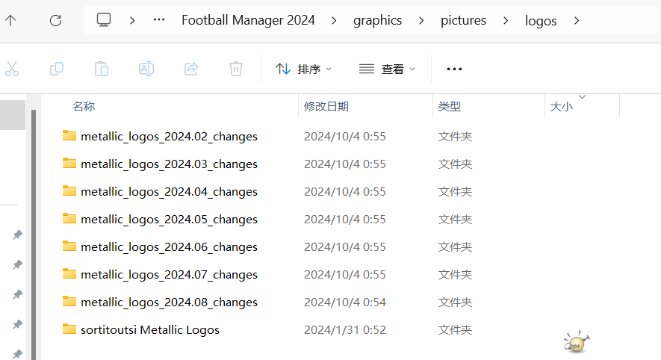Click logos breadcrumb segment
661x360 pixels.
coord(541,20)
